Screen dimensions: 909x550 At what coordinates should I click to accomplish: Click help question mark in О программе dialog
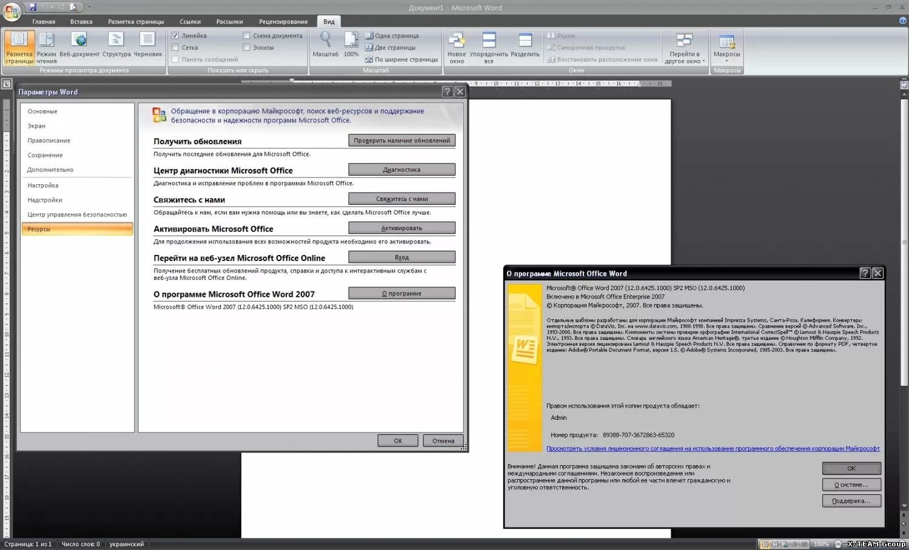(x=865, y=273)
